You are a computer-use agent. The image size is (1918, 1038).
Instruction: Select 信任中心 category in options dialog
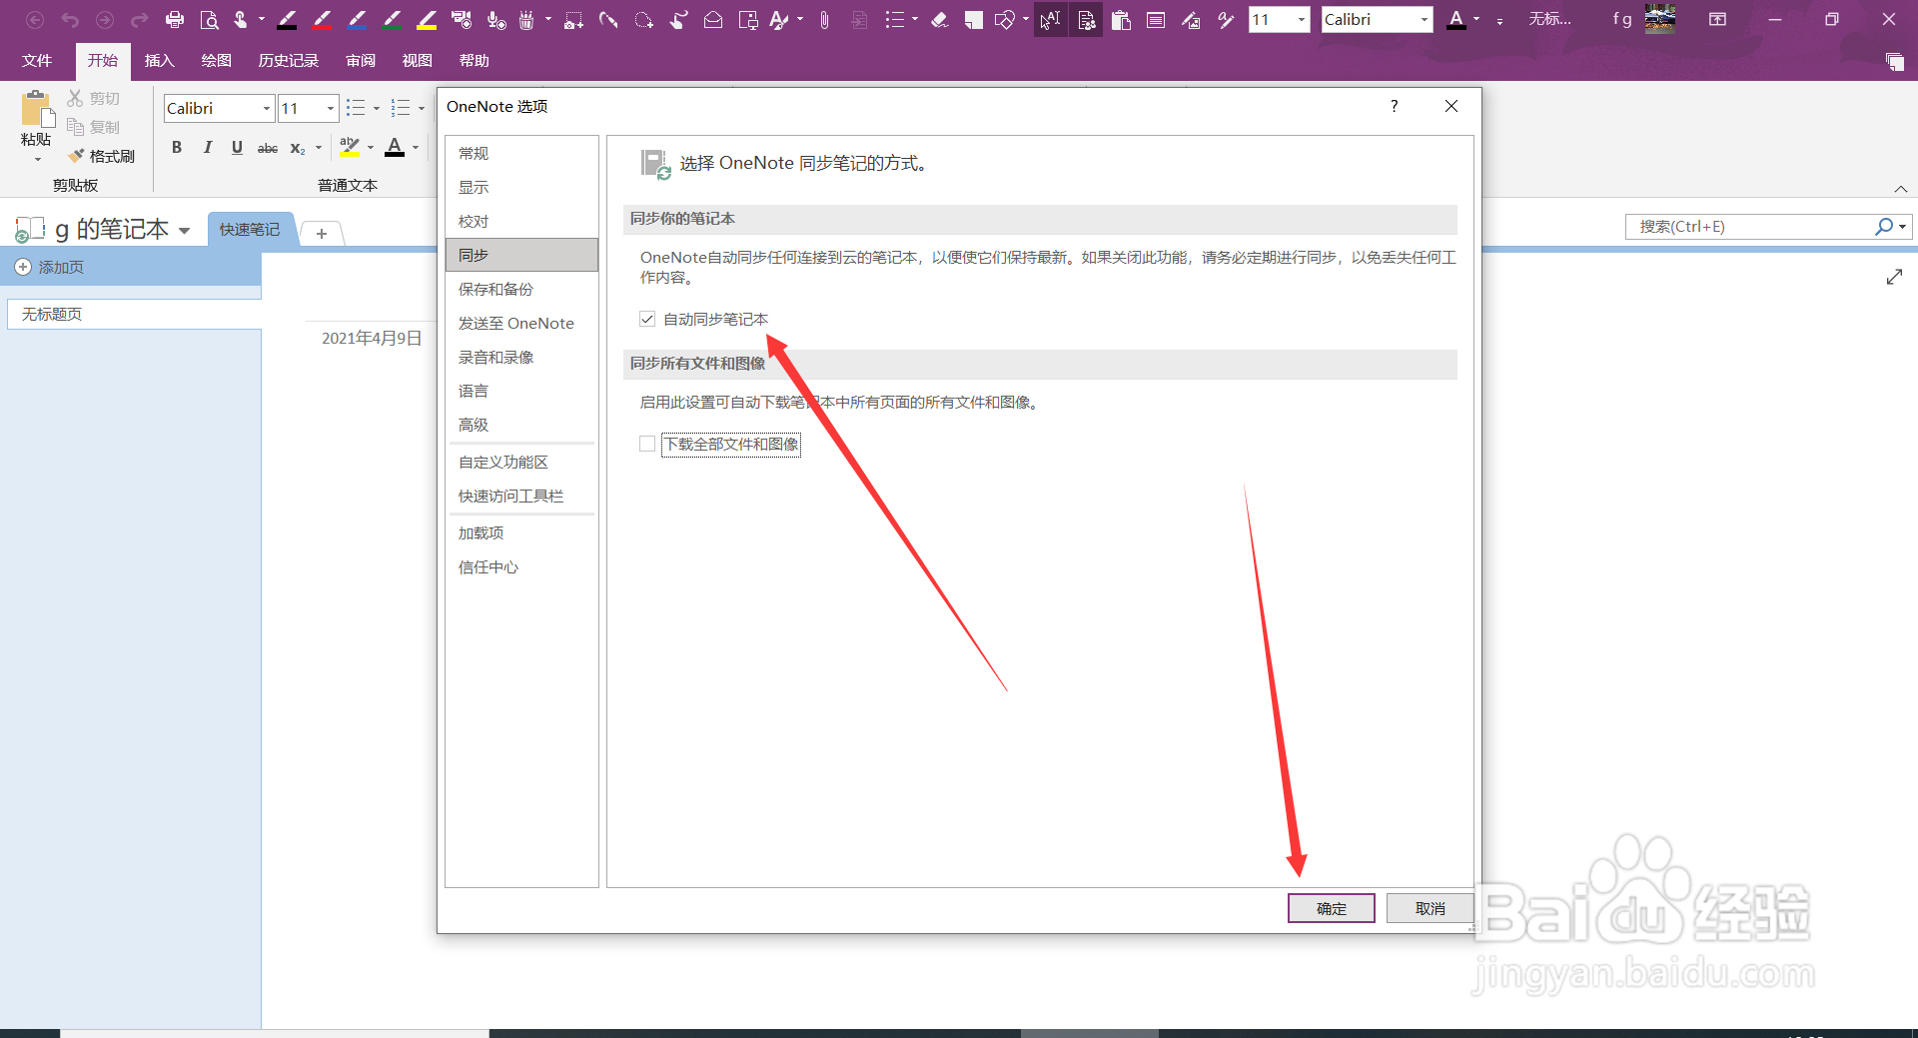pos(521,566)
